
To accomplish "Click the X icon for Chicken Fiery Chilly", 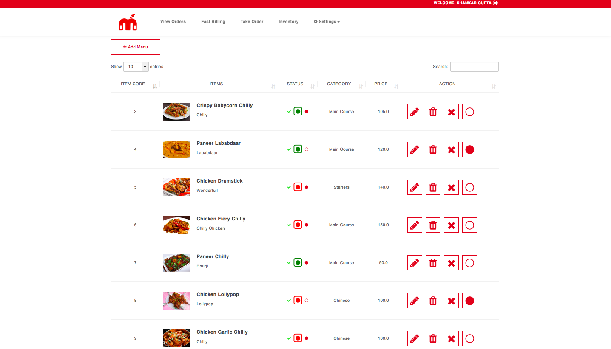I will [x=451, y=225].
